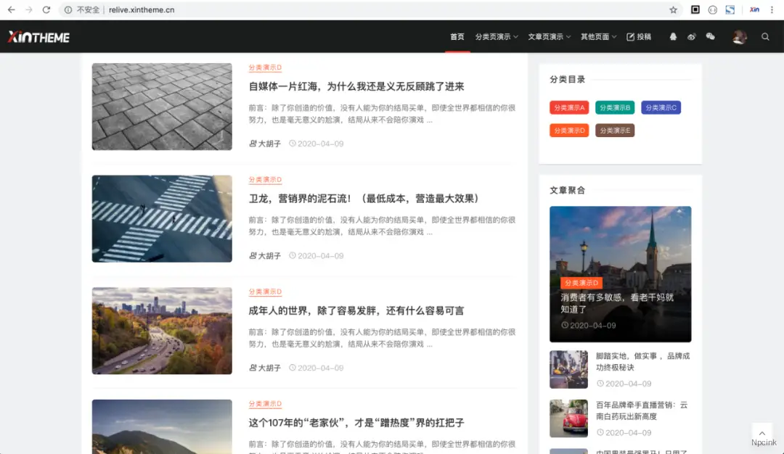Click the Xin extension icon in toolbar
The height and width of the screenshot is (454, 784).
click(x=754, y=9)
